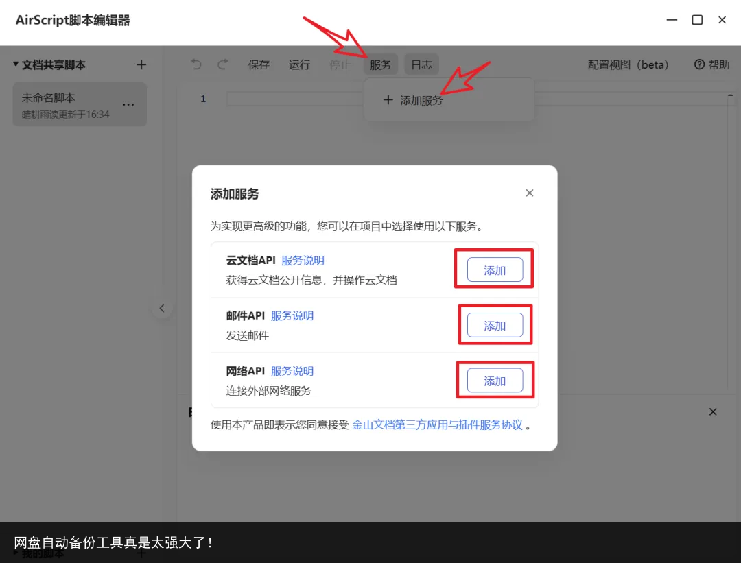Click the 停止 toolbar item
The height and width of the screenshot is (563, 741).
point(340,64)
